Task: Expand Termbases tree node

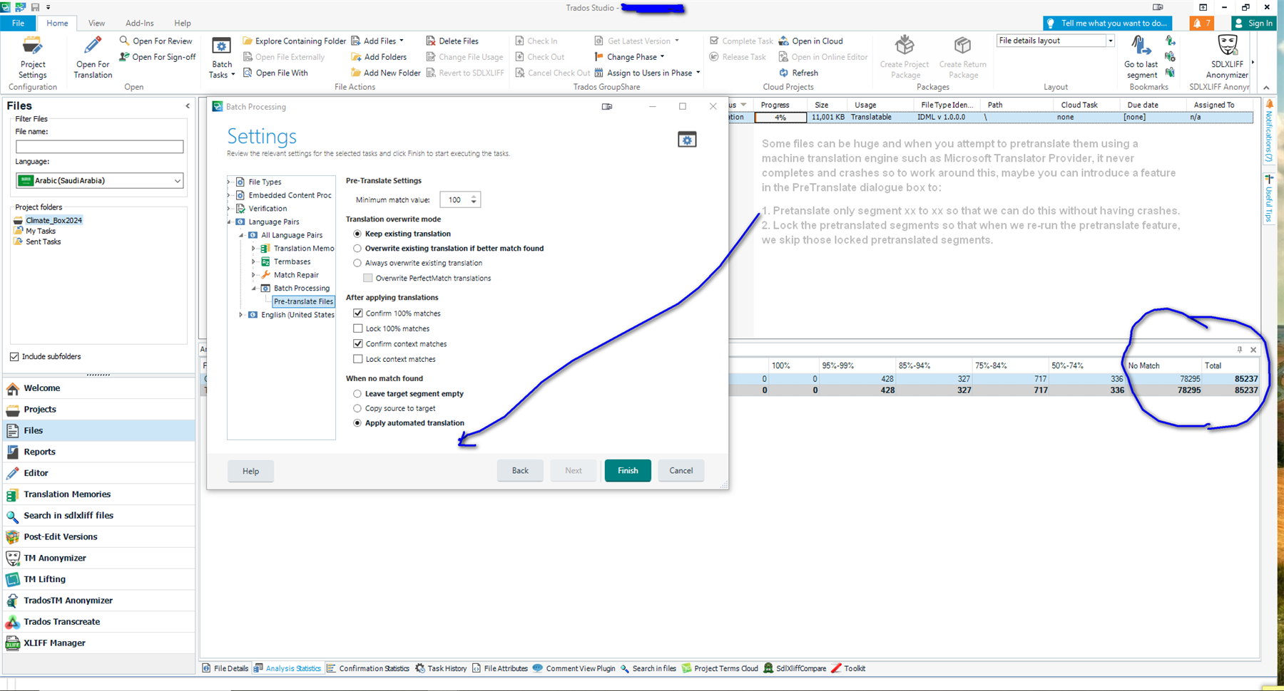Action: (253, 261)
